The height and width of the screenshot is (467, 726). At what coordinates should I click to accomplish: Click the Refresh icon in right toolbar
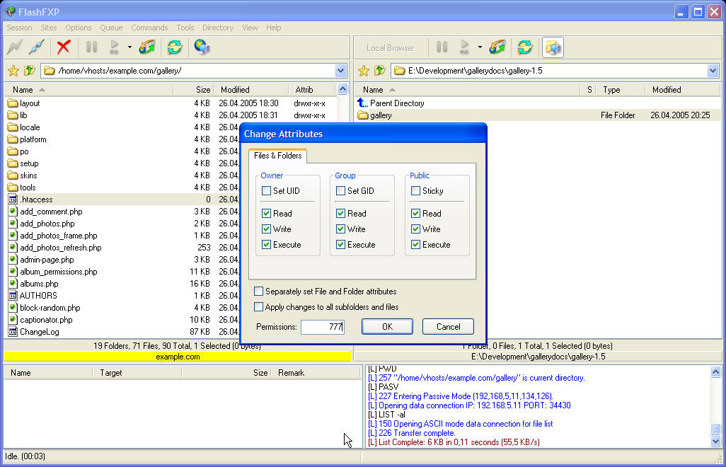point(525,47)
